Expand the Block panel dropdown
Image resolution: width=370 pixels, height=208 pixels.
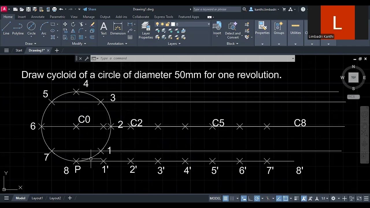(x=232, y=44)
